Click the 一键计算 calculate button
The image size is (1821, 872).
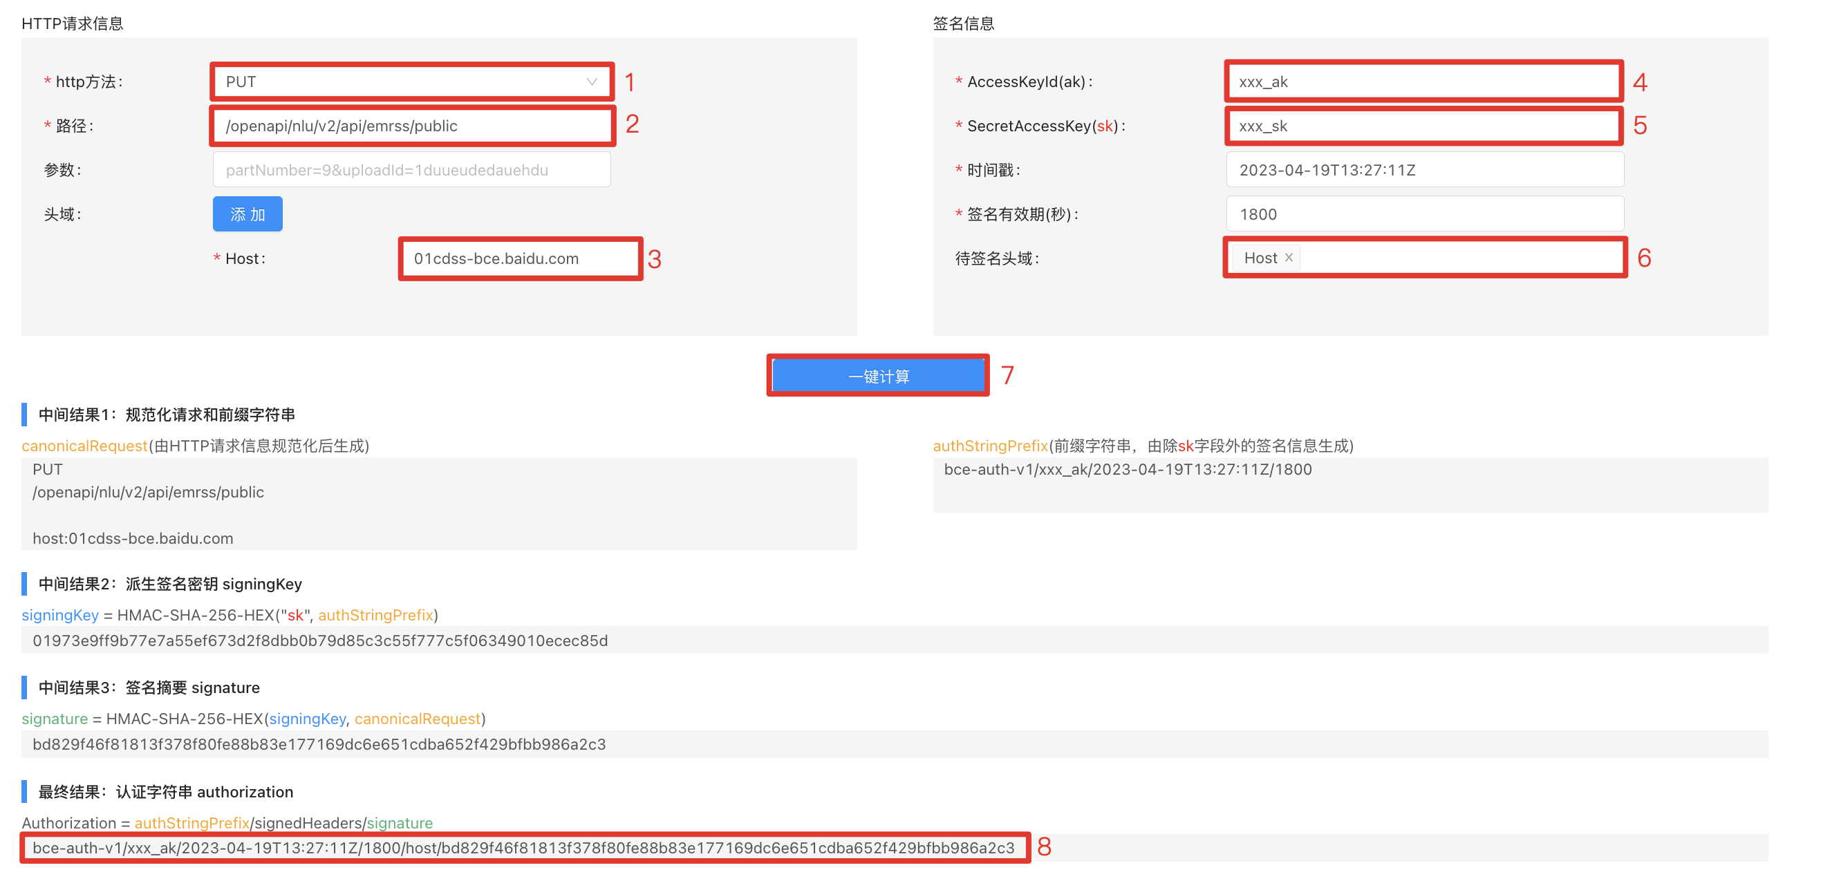(x=877, y=375)
